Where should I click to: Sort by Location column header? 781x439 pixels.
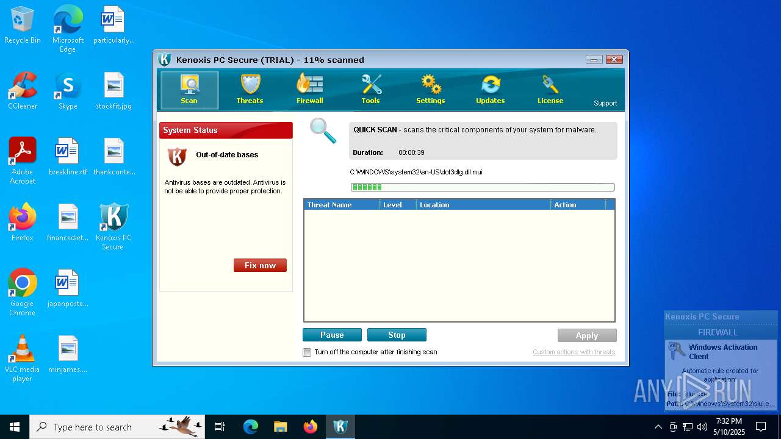483,205
